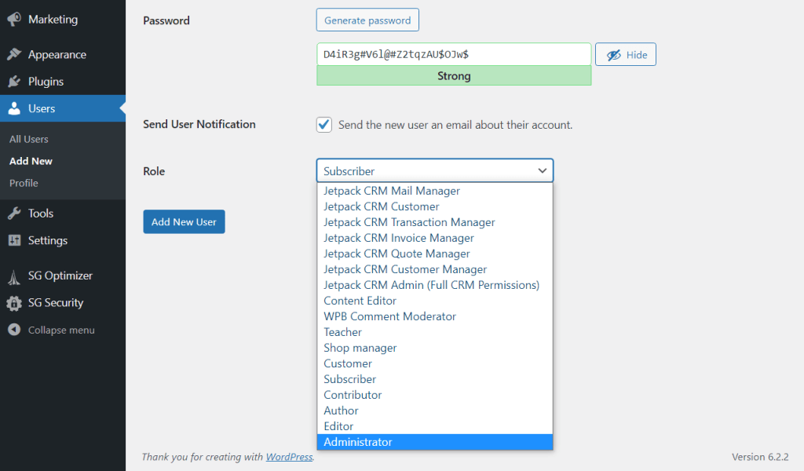This screenshot has width=804, height=471.
Task: Choose the Shop manager role
Action: tap(360, 347)
